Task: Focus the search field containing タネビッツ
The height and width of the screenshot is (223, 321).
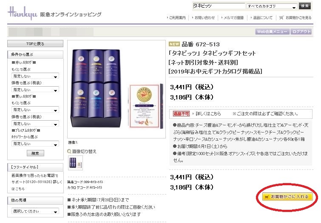Action: pyautogui.click(x=219, y=6)
